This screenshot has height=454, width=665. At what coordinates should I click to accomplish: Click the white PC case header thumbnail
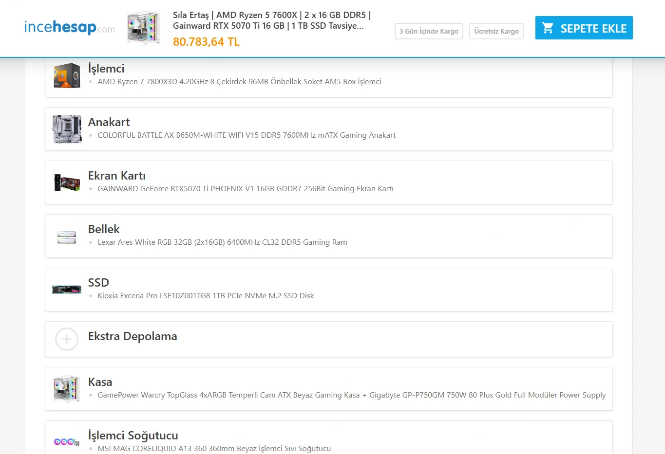click(x=143, y=28)
